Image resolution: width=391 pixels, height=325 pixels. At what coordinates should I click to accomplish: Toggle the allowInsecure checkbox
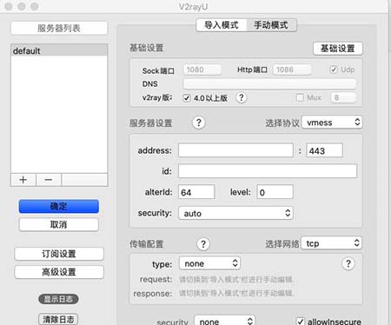click(x=301, y=321)
